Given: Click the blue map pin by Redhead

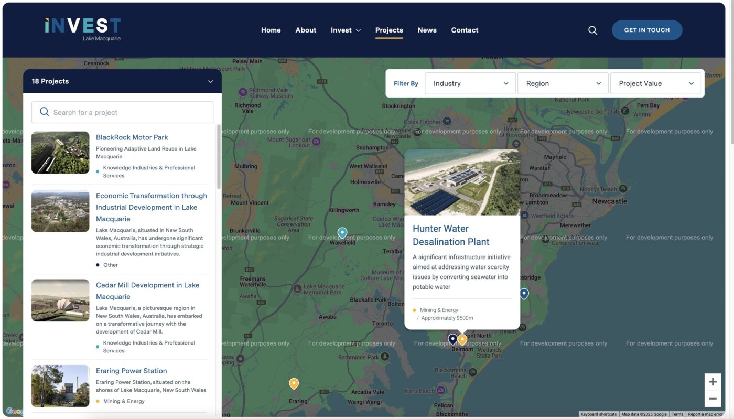Looking at the screenshot, I should coord(524,294).
